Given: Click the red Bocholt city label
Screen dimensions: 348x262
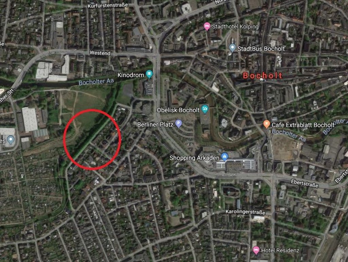Looking at the screenshot, I should tap(263, 75).
